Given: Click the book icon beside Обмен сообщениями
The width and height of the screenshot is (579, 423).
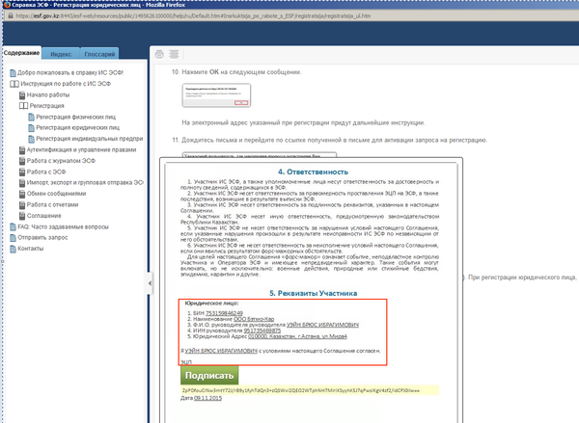Looking at the screenshot, I should click(x=22, y=192).
